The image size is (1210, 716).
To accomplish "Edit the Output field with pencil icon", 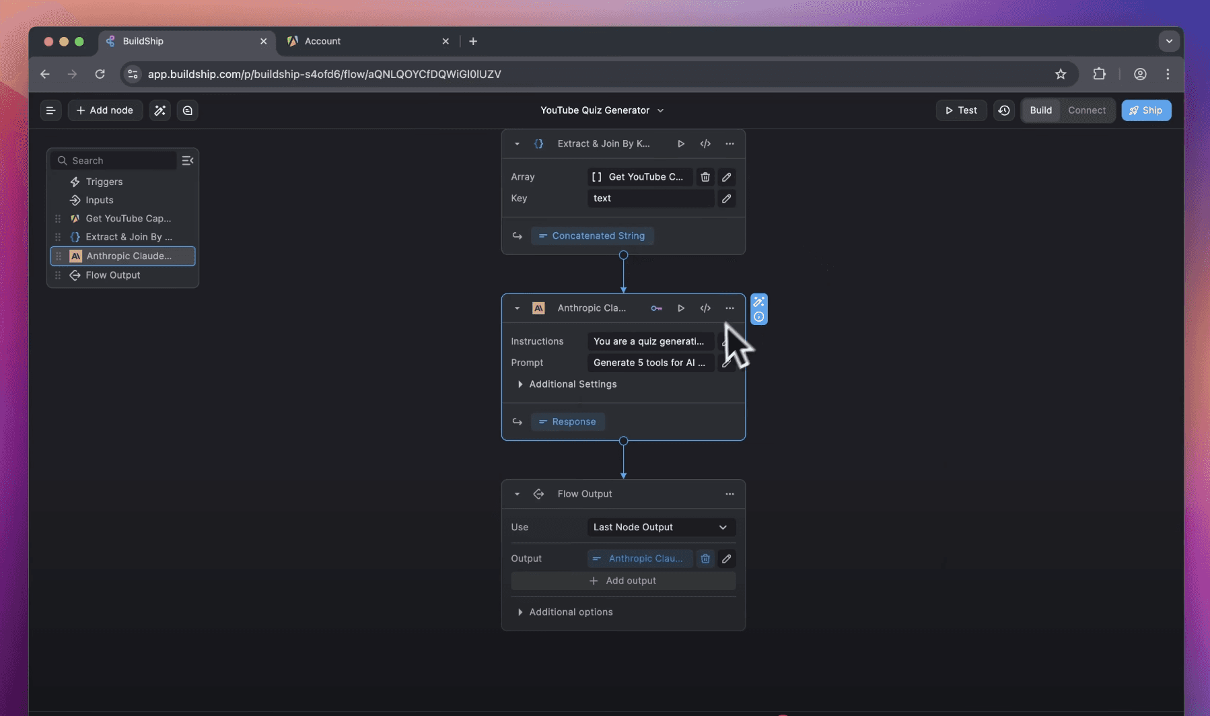I will point(727,559).
